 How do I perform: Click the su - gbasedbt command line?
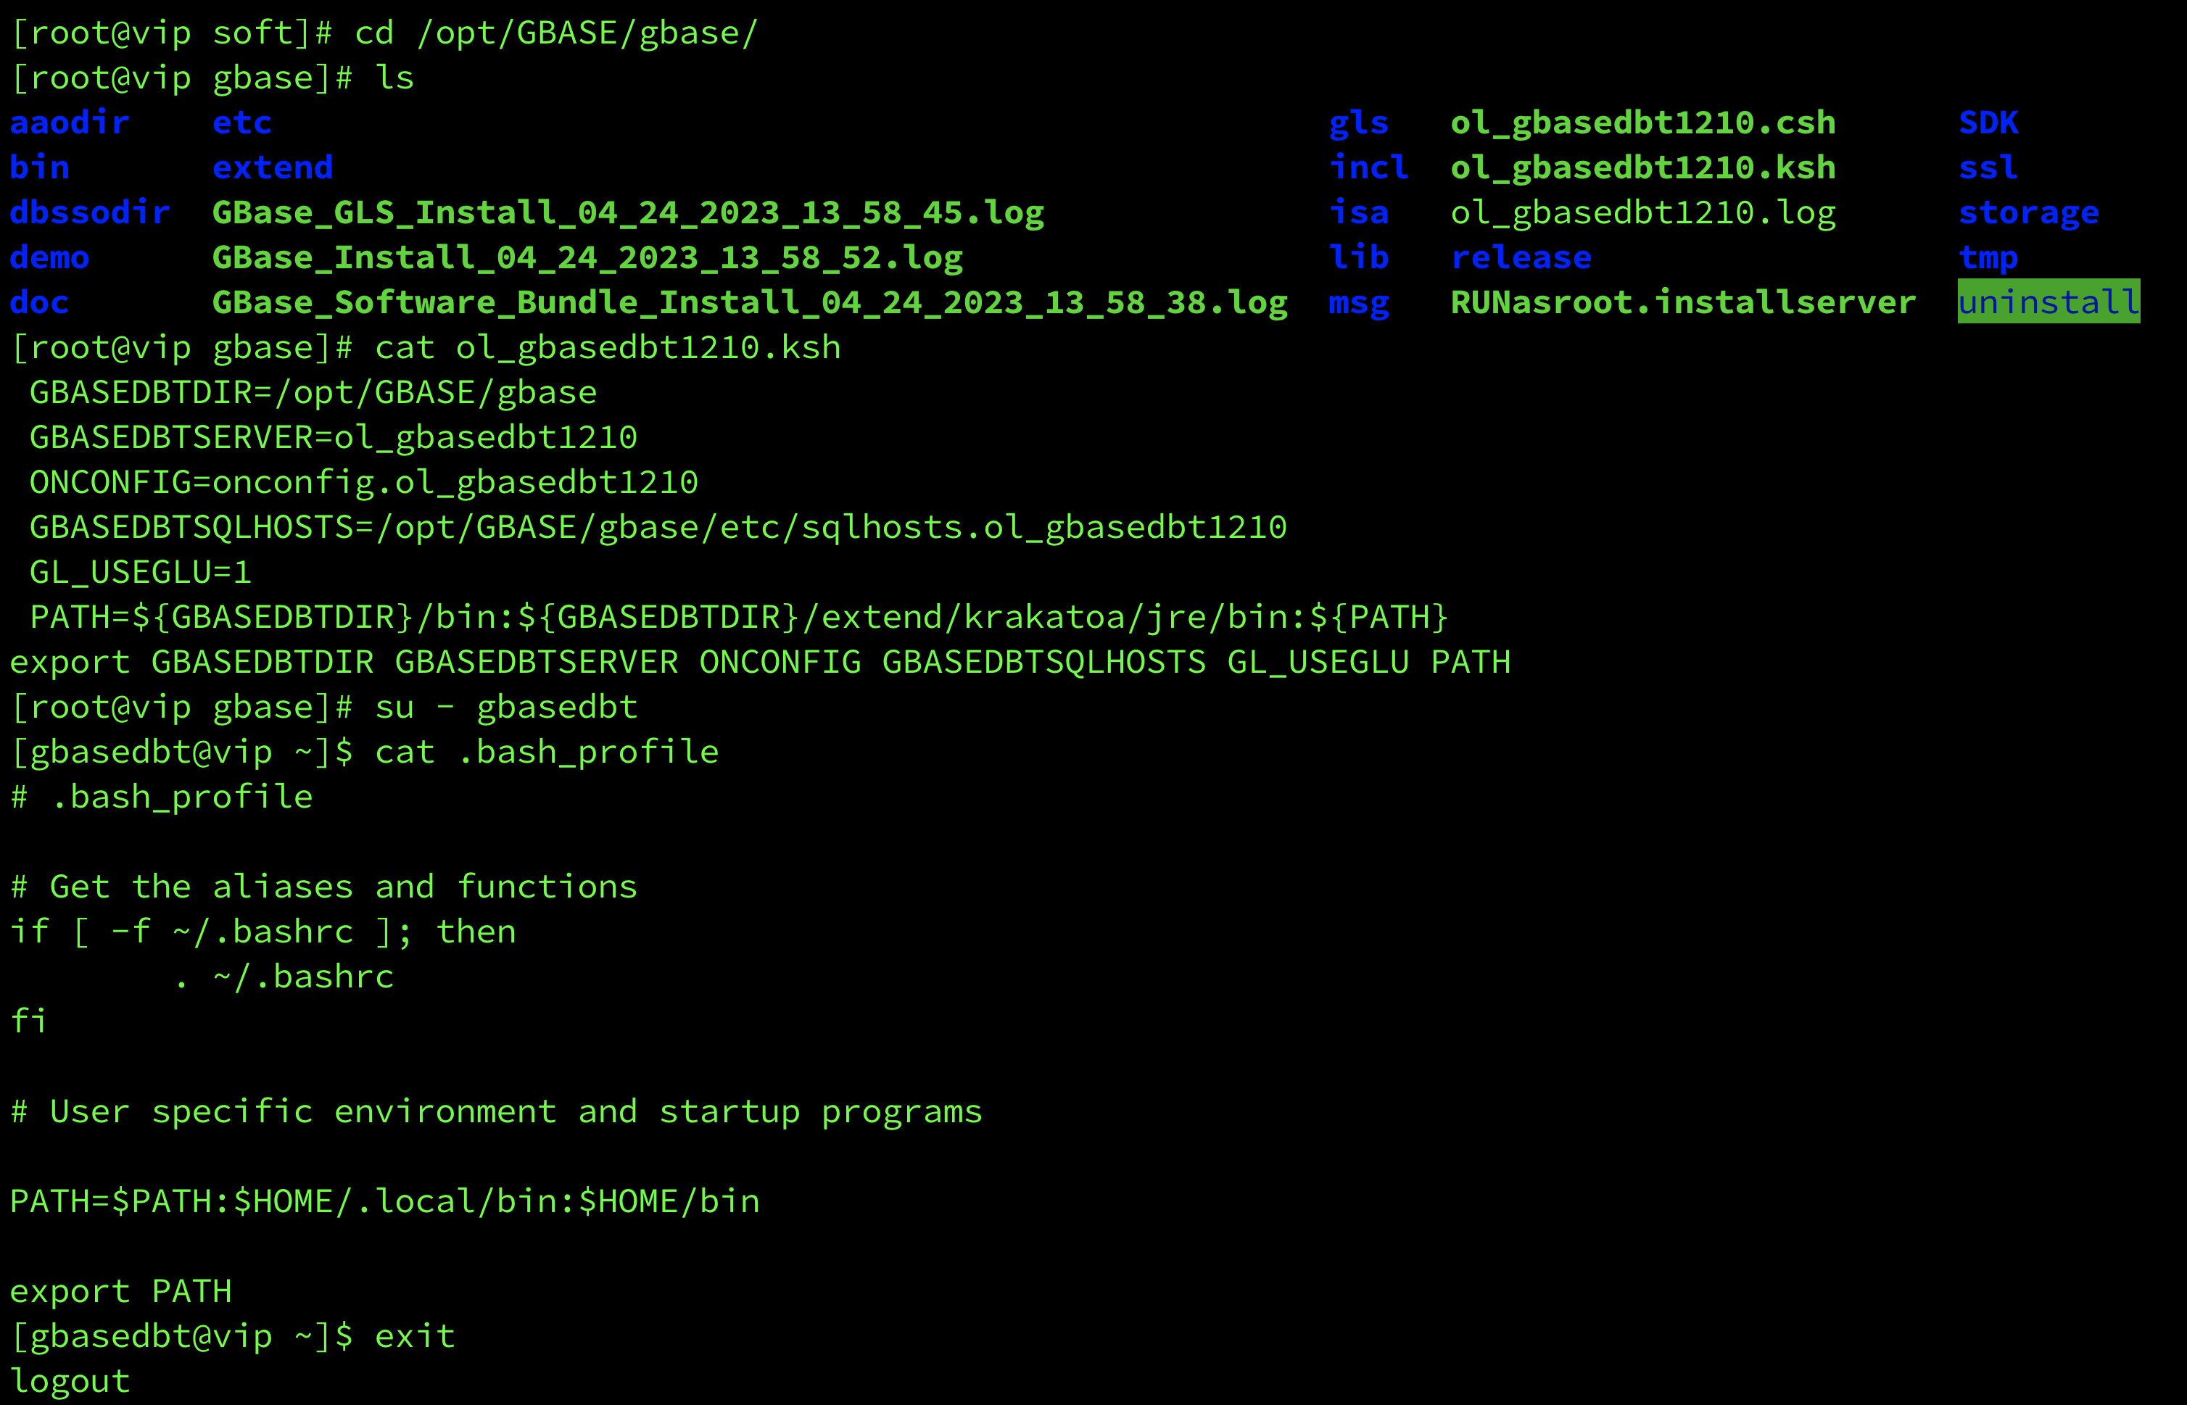[505, 707]
